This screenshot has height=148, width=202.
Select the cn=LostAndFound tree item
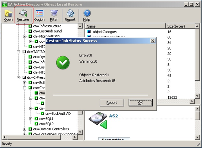point(47,31)
